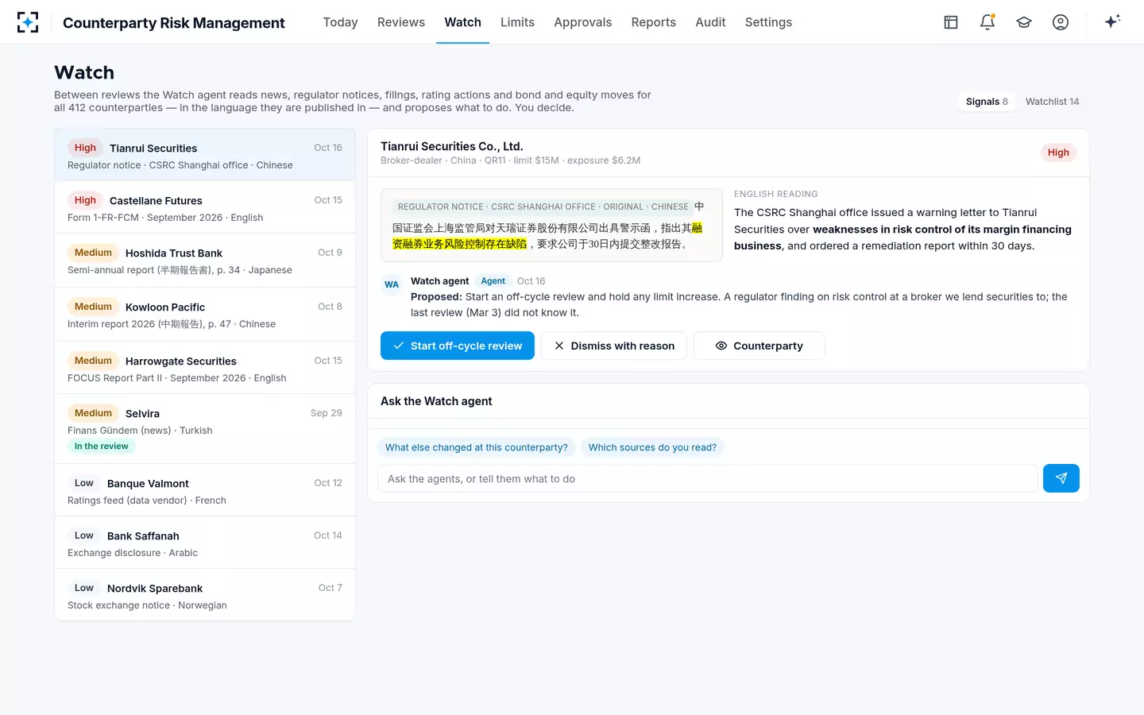Open the Settings tab
This screenshot has height=715, width=1144.
tap(768, 22)
